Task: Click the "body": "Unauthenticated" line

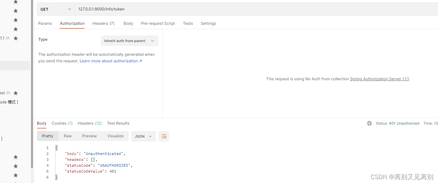Action: click(x=95, y=154)
